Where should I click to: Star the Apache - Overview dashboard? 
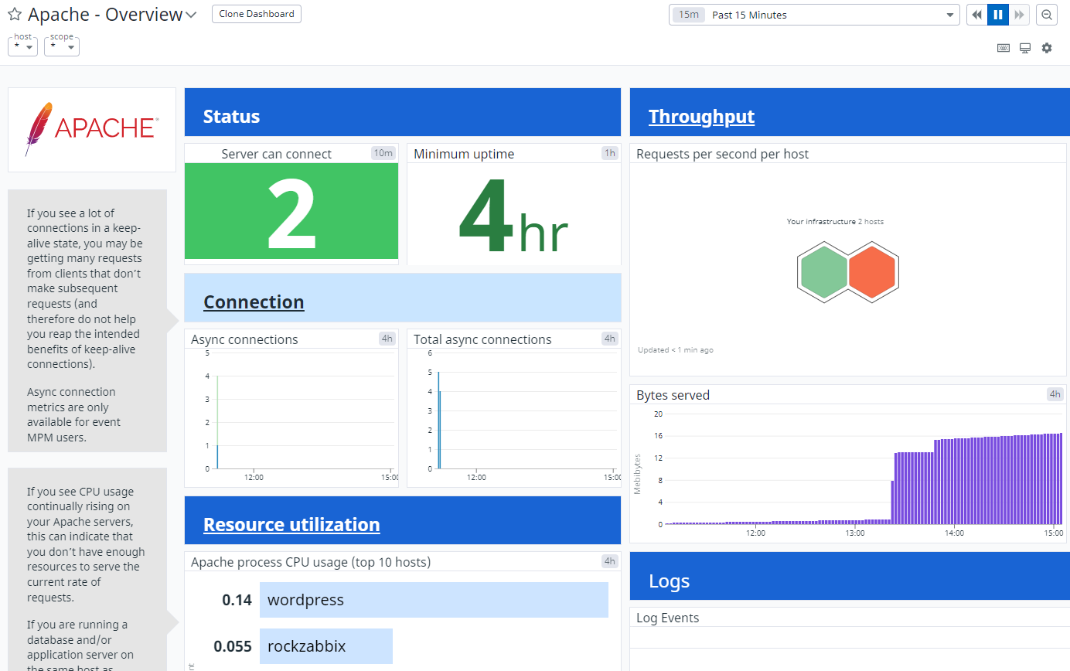click(x=15, y=15)
